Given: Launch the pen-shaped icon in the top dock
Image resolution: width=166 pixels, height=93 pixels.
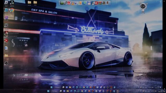Looking at the screenshot, I should tap(66, 3).
